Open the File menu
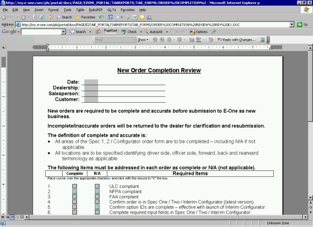 coord(5,10)
